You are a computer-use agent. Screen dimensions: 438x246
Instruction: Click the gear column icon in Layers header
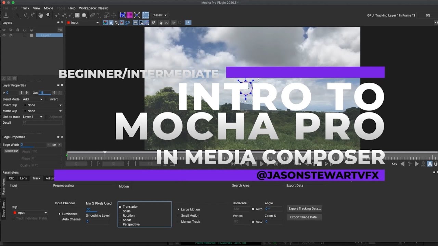[11, 30]
